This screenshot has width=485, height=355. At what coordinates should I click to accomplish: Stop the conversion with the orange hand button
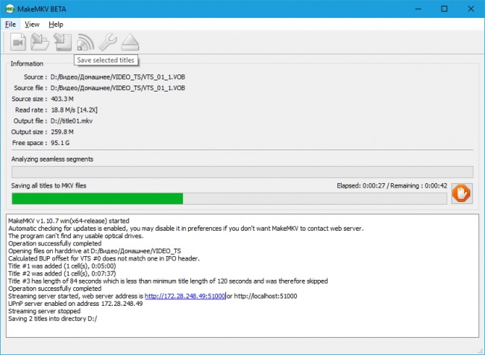point(461,194)
